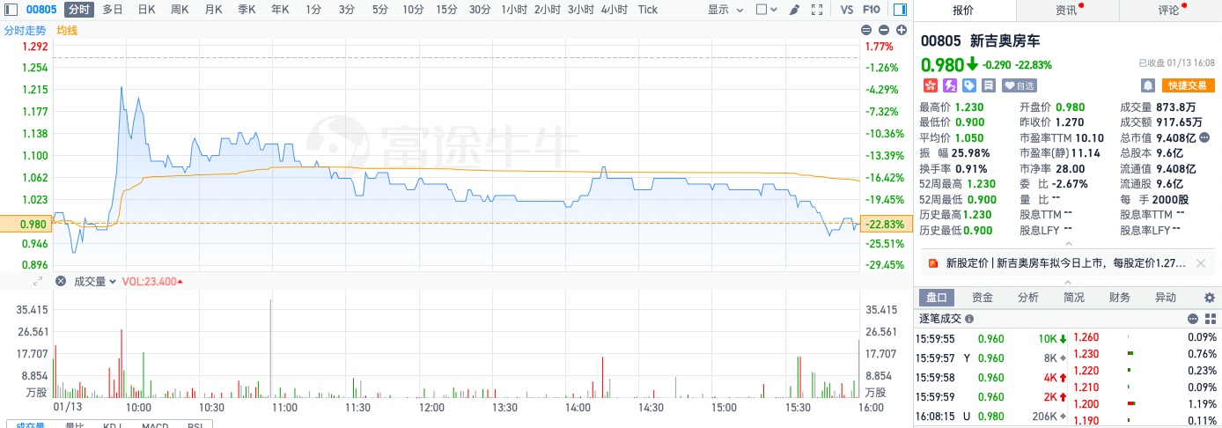1222x428 pixels.
Task: Select the drawing brush tool
Action: [x=794, y=10]
